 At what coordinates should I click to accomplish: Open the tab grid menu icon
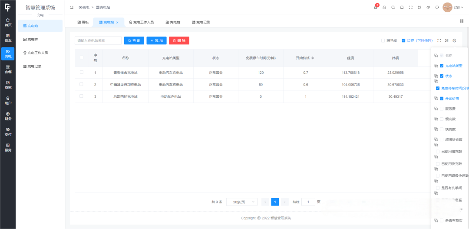(462, 21)
